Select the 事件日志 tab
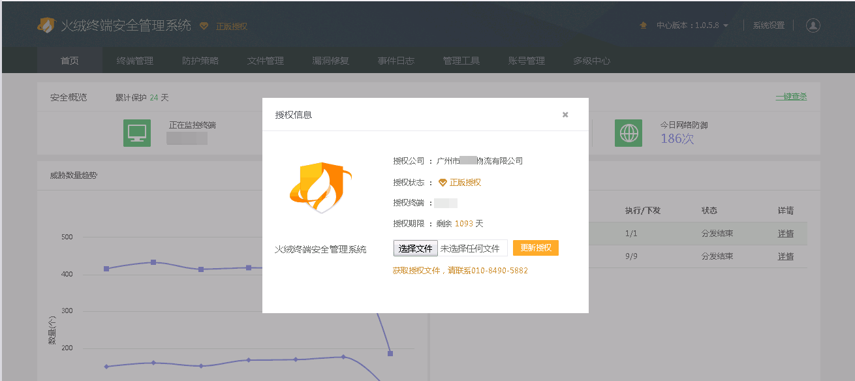The height and width of the screenshot is (381, 855). click(396, 61)
